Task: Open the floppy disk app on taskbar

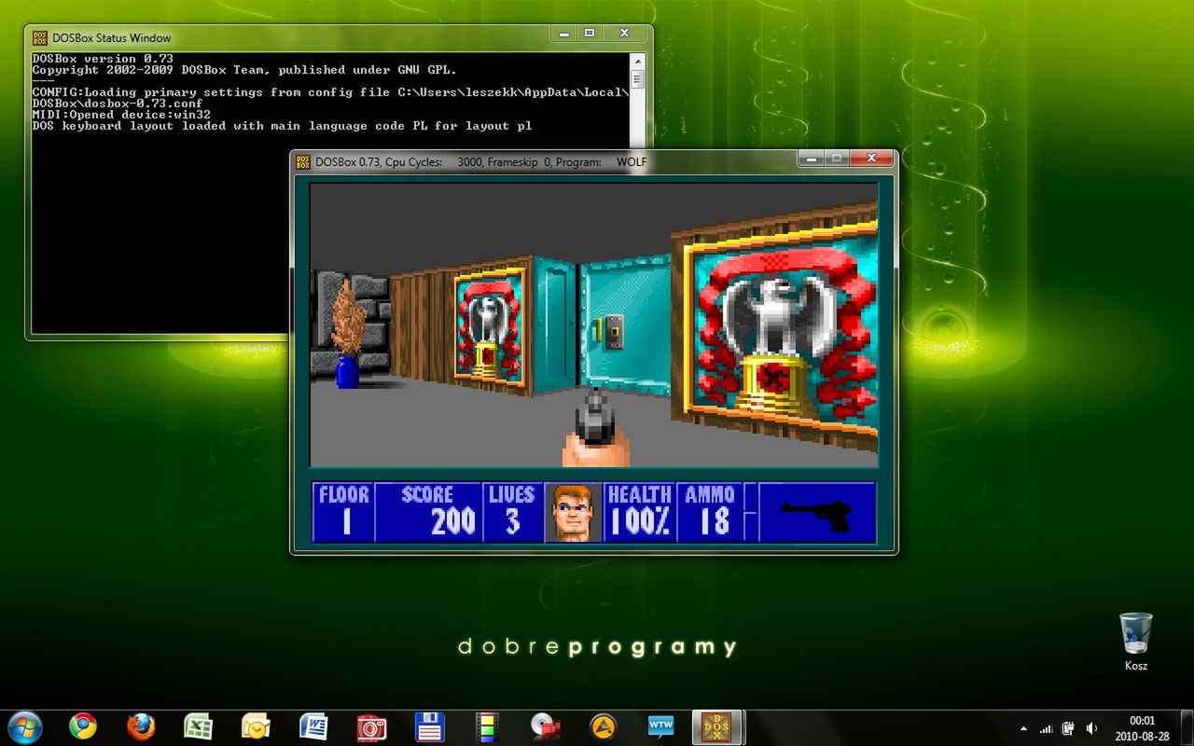Action: pos(429,726)
